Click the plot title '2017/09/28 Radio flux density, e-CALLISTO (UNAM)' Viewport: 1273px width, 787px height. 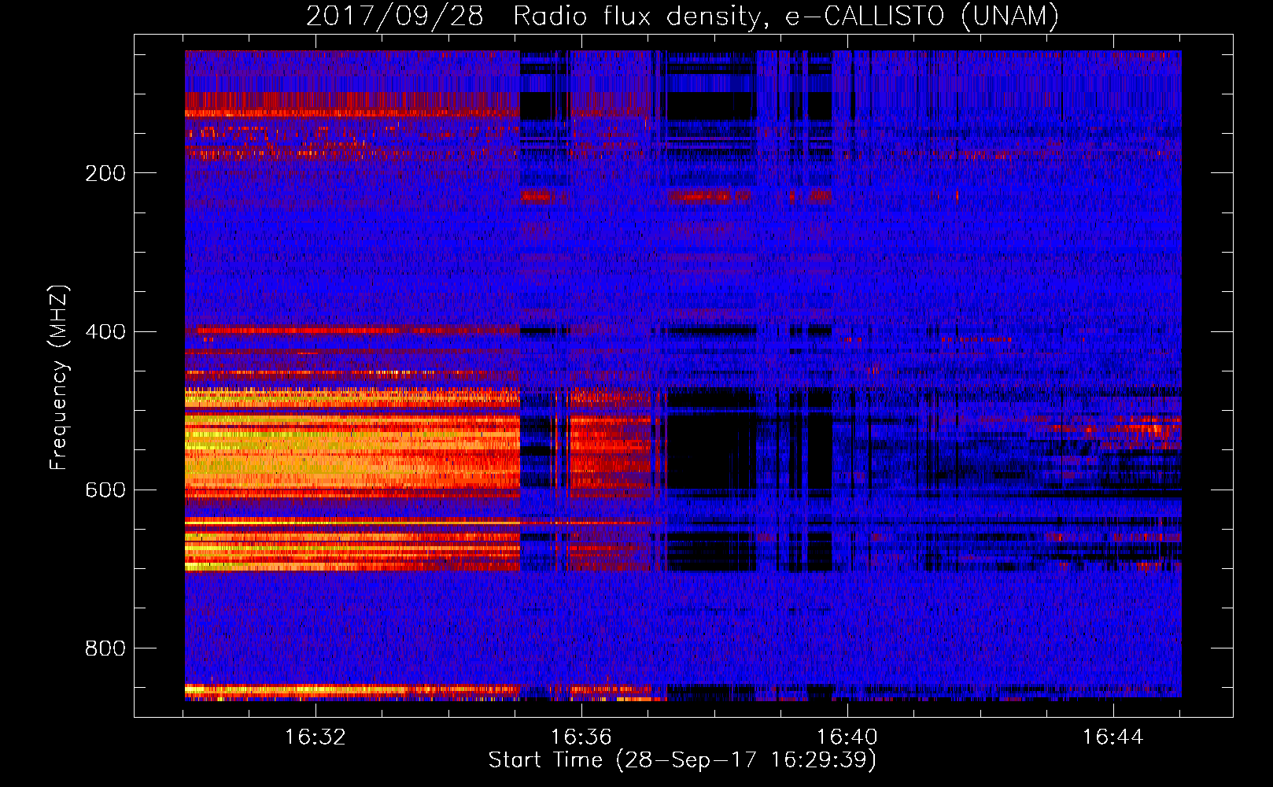tap(683, 16)
